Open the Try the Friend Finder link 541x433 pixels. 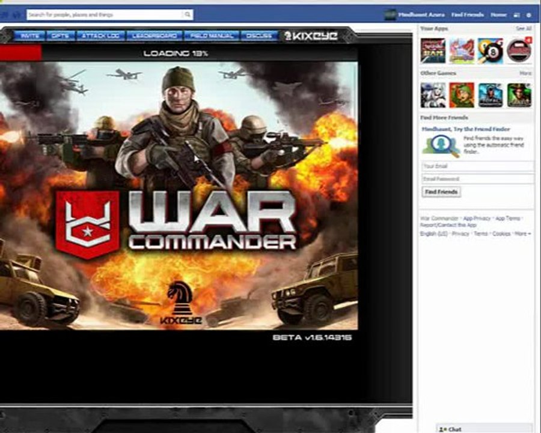466,129
